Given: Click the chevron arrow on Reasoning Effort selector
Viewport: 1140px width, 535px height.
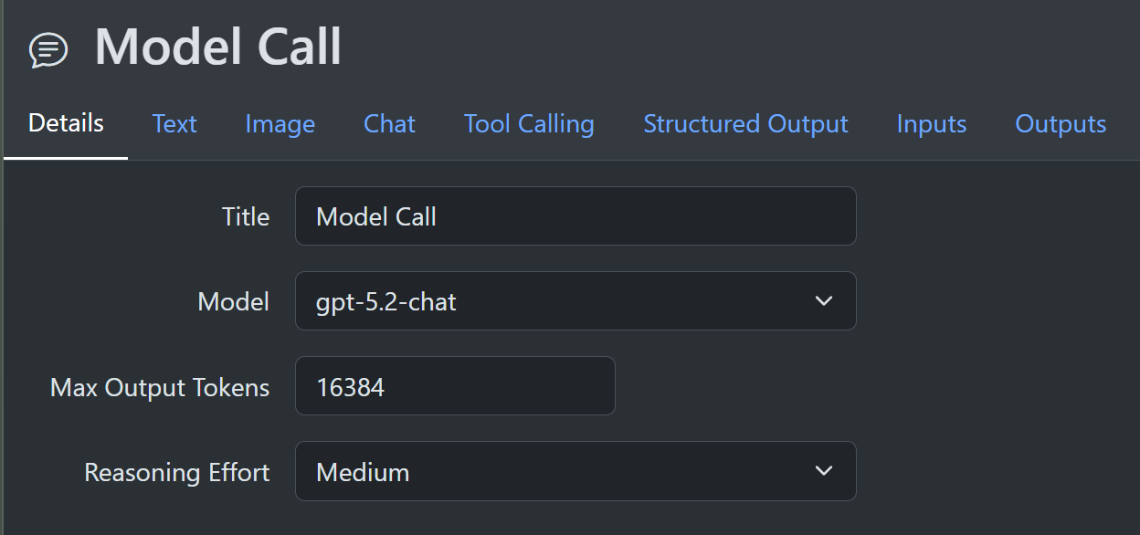Looking at the screenshot, I should [x=824, y=472].
